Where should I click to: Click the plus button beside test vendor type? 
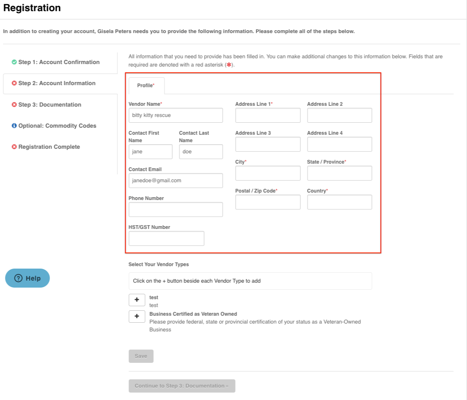click(x=137, y=300)
